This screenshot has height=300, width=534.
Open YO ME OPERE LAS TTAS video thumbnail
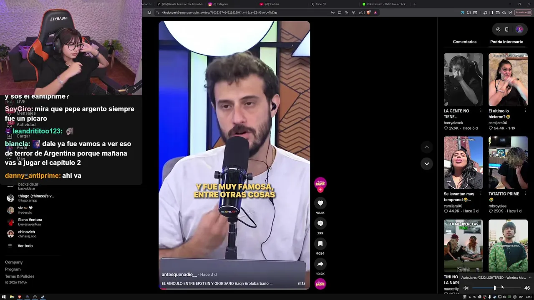[x=463, y=246]
